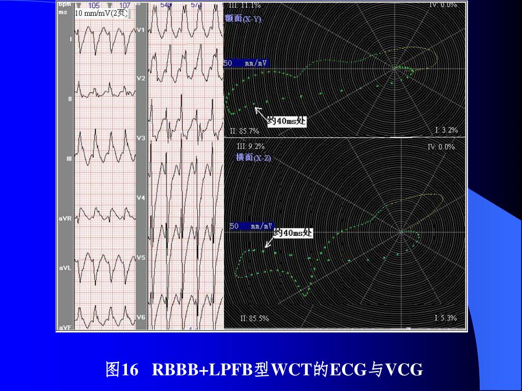Screen dimensions: 522x391
Task: Click the V5 lead label
Action: [141, 258]
